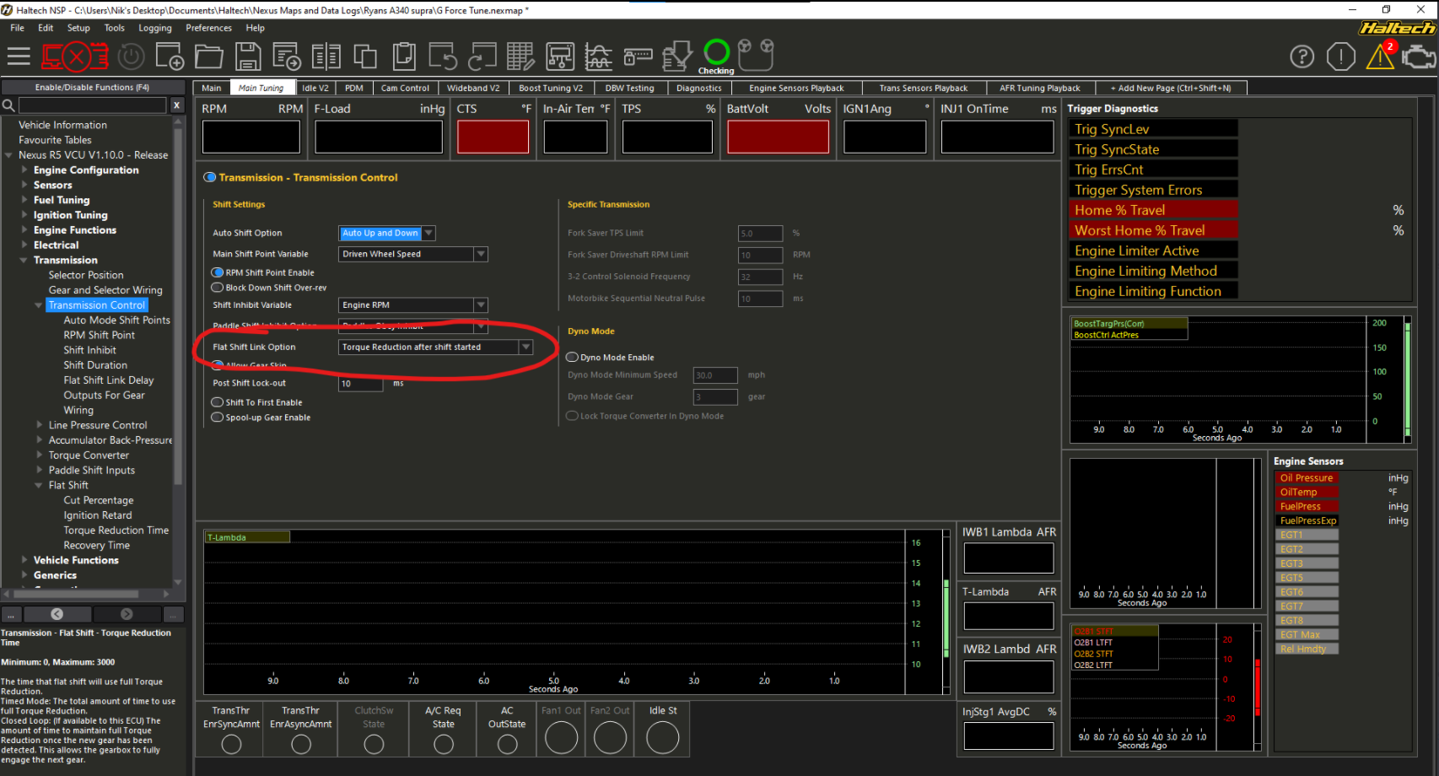The width and height of the screenshot is (1439, 776).
Task: Click the red ECU disconnected status icon
Action: [75, 57]
